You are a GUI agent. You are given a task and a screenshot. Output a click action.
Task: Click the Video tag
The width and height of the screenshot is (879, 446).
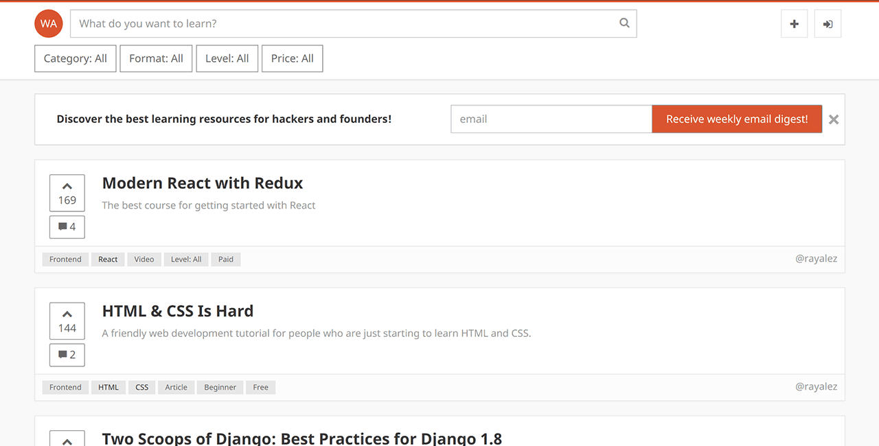click(144, 259)
